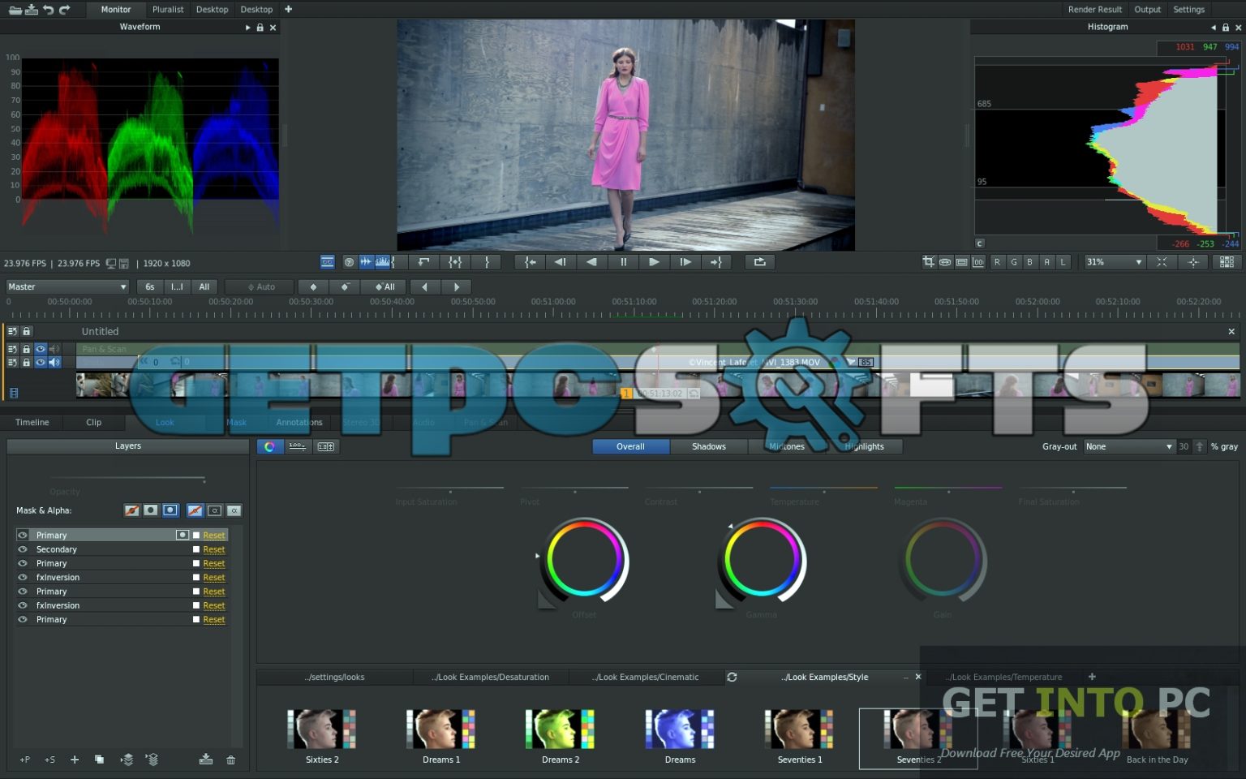Reset the Secondary layer
This screenshot has height=779, width=1246.
[214, 549]
